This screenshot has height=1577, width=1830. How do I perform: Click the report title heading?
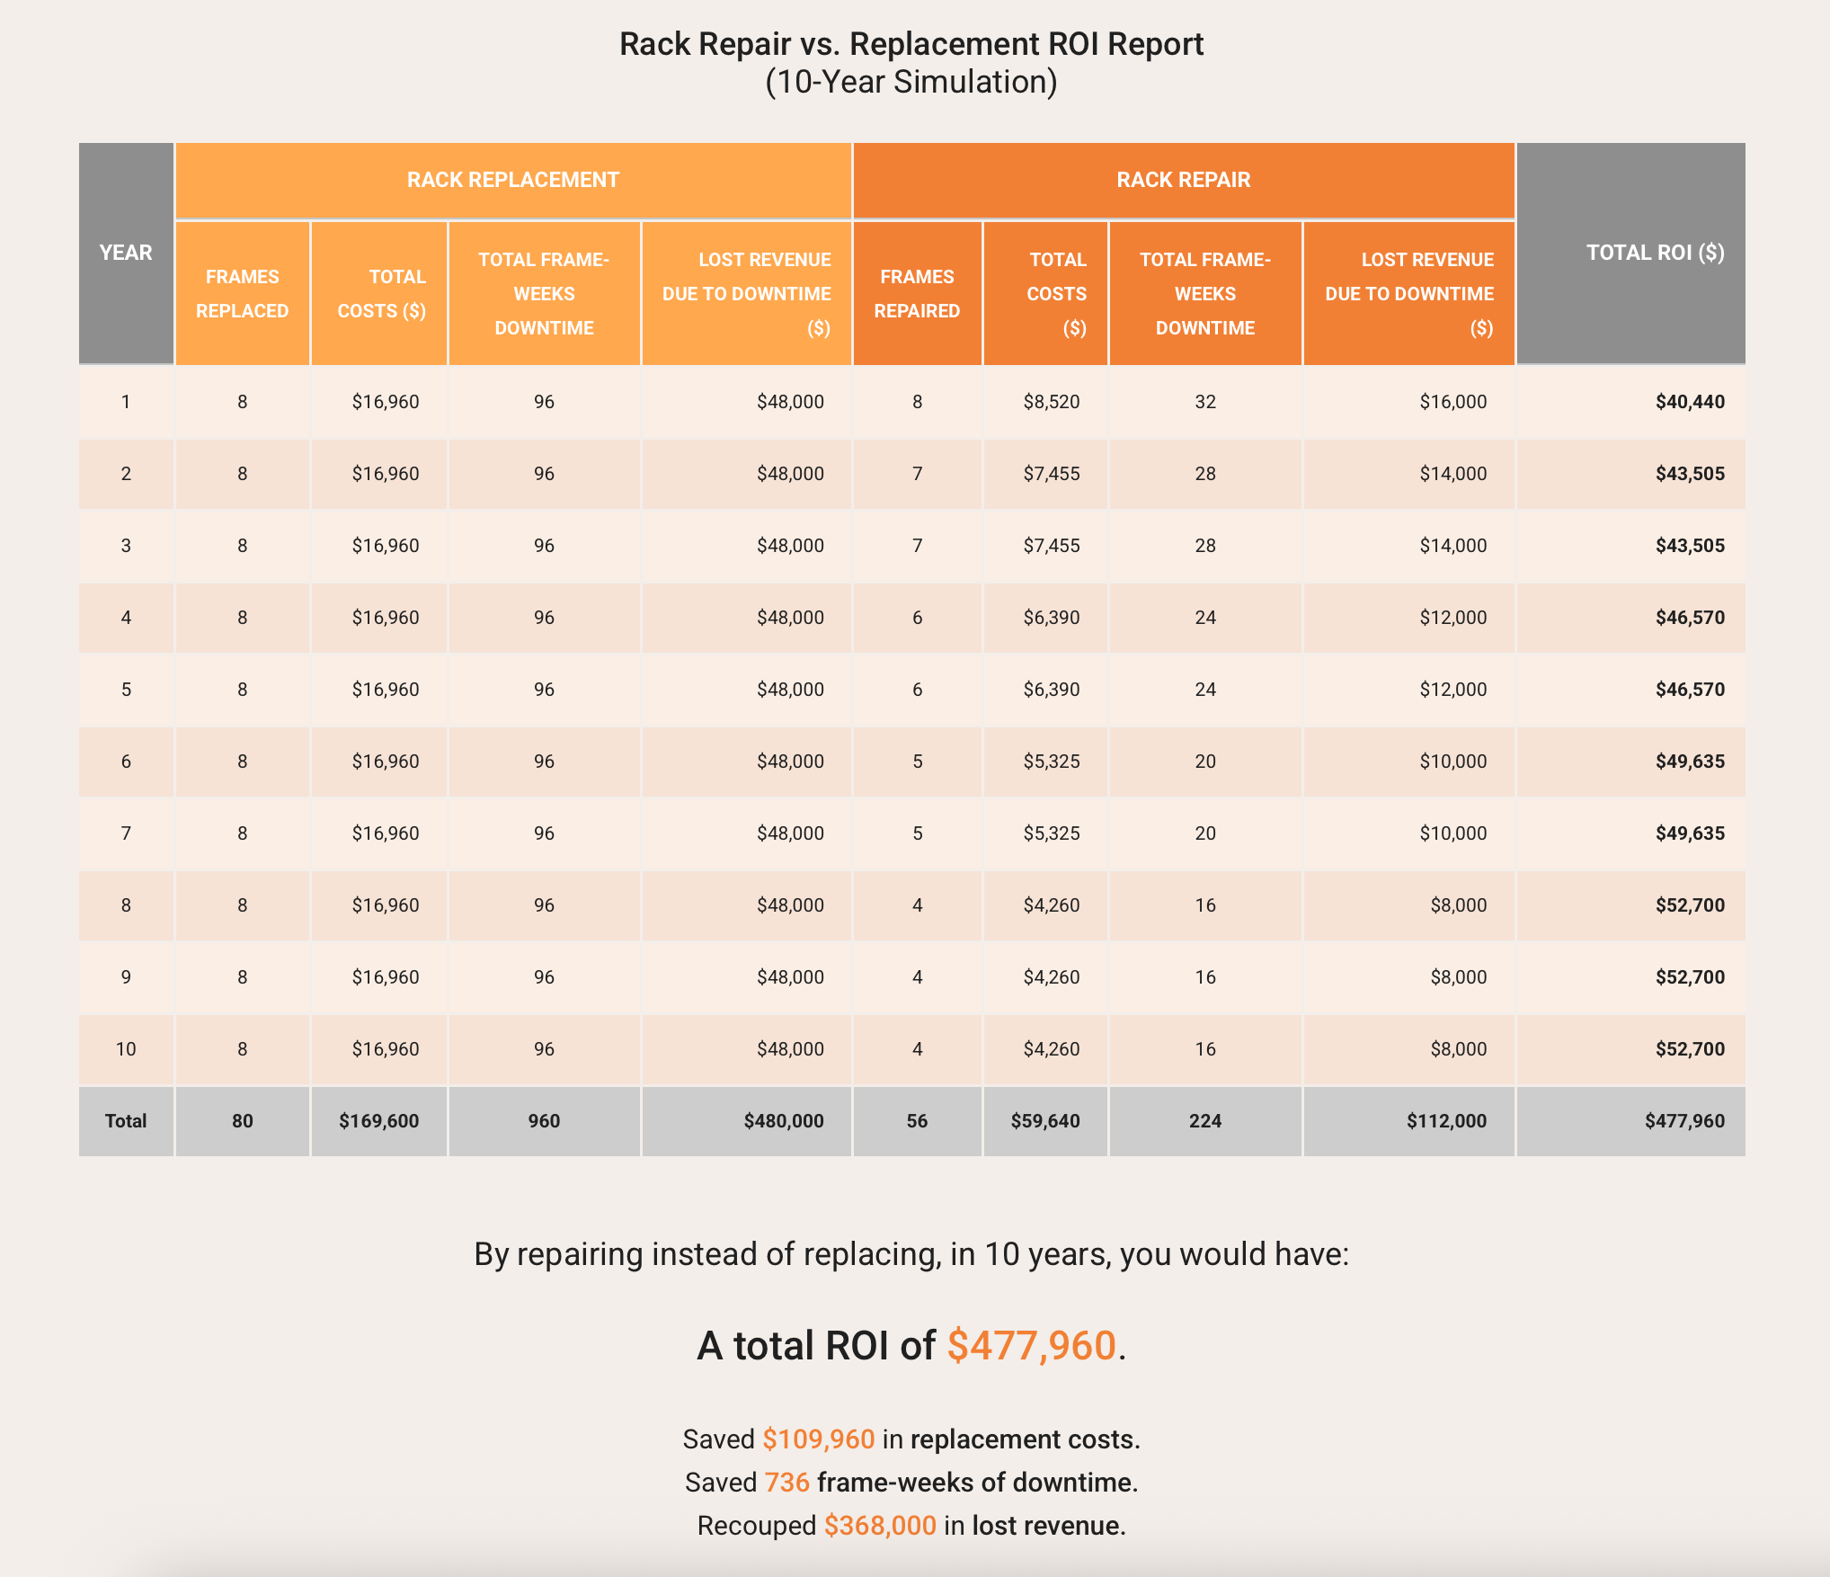click(911, 45)
